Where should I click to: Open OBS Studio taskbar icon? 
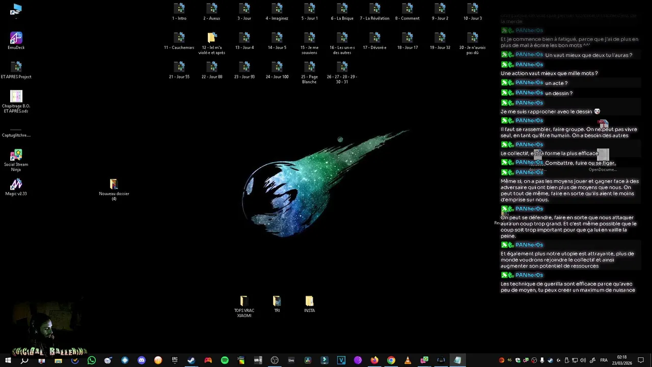pyautogui.click(x=275, y=360)
